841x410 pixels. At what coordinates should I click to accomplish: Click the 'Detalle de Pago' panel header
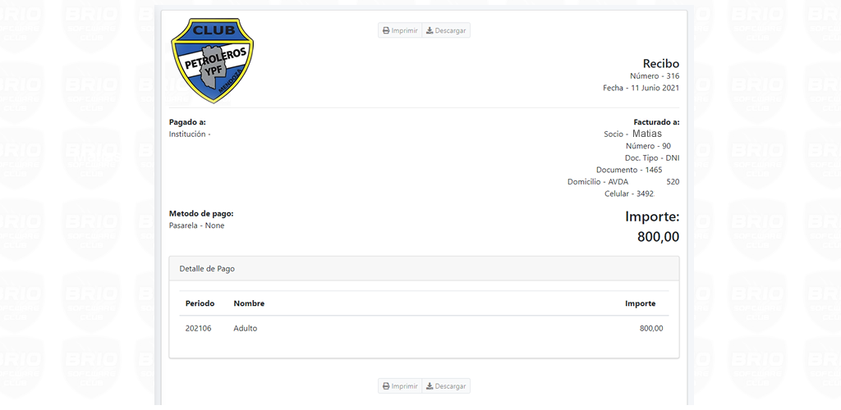(x=424, y=269)
